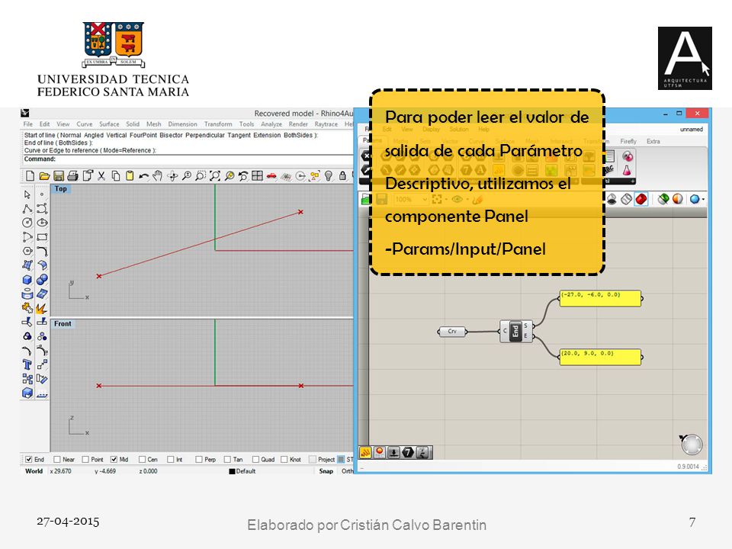Enable the Point osnap checkbox
The height and width of the screenshot is (549, 732).
tap(85, 459)
